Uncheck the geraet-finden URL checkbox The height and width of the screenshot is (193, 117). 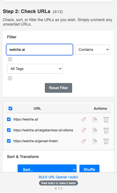point(9,141)
